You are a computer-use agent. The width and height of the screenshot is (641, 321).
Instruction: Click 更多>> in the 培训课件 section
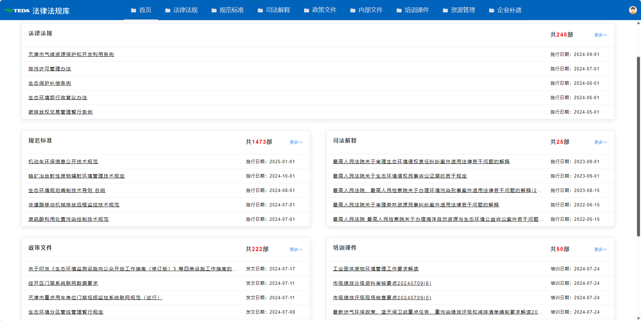tap(600, 249)
